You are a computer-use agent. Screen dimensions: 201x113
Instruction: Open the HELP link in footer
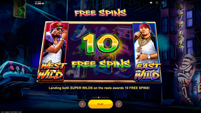(7, 112)
